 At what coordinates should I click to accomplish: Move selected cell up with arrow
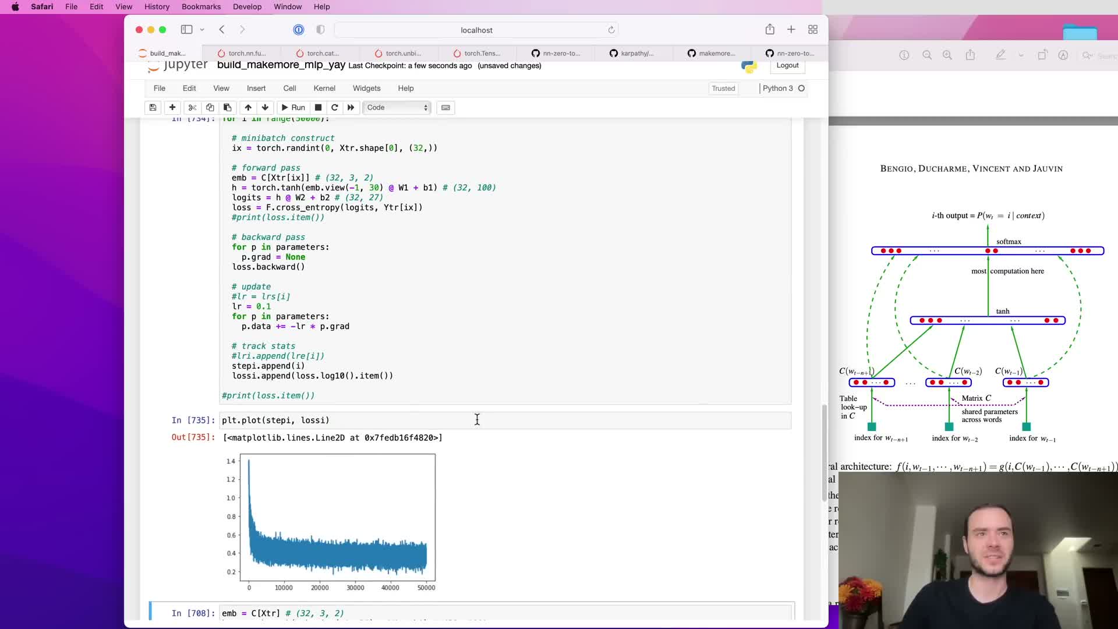pyautogui.click(x=248, y=108)
